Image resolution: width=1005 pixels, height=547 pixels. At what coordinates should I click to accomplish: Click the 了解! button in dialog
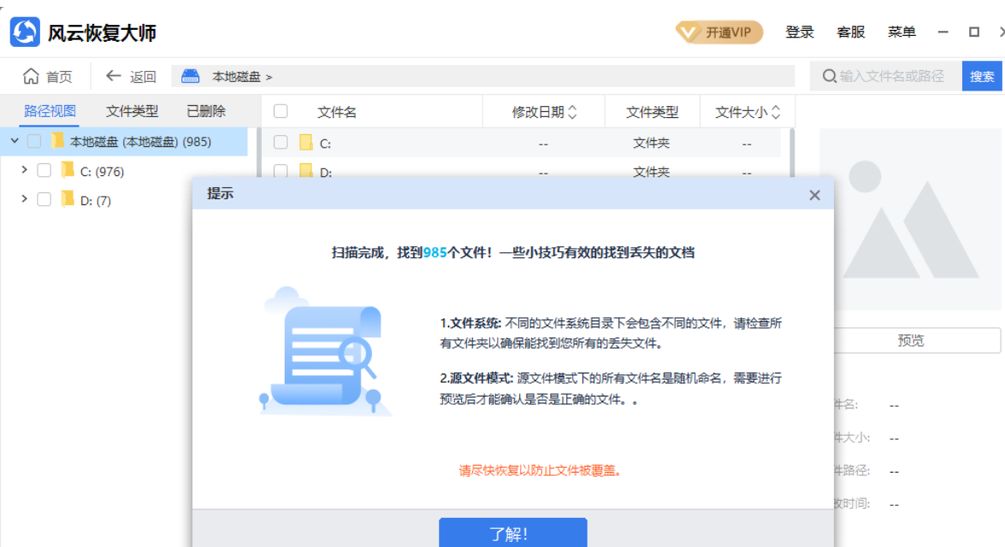512,533
